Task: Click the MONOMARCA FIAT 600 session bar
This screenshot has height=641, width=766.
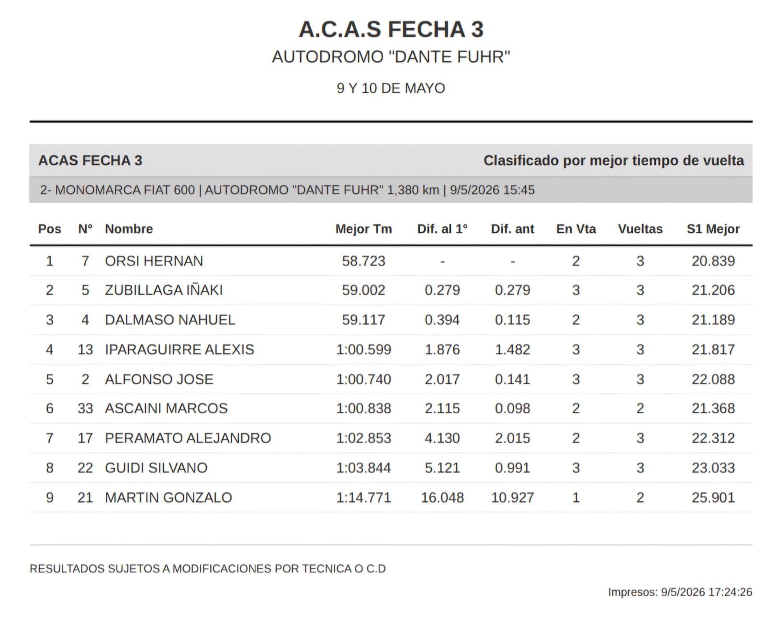Action: tap(391, 190)
